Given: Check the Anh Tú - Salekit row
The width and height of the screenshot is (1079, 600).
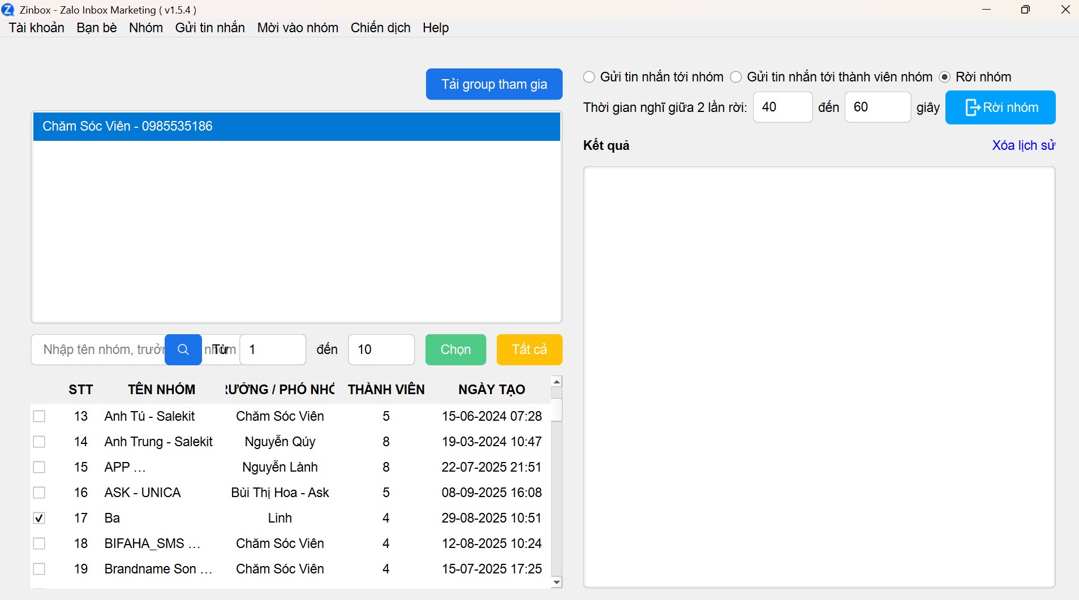Looking at the screenshot, I should [x=39, y=416].
